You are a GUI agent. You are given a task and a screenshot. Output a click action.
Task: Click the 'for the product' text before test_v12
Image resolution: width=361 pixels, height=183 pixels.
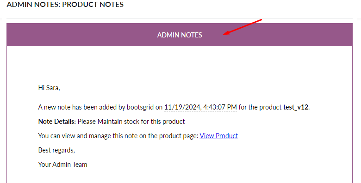tap(260, 107)
